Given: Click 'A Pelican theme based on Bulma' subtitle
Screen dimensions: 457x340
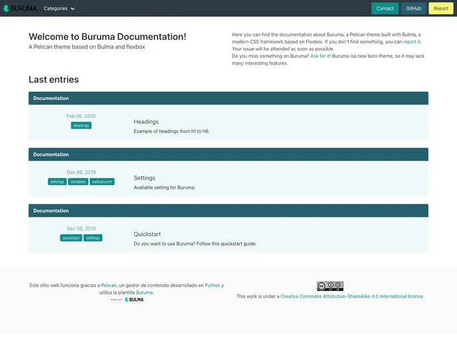Looking at the screenshot, I should (86, 47).
